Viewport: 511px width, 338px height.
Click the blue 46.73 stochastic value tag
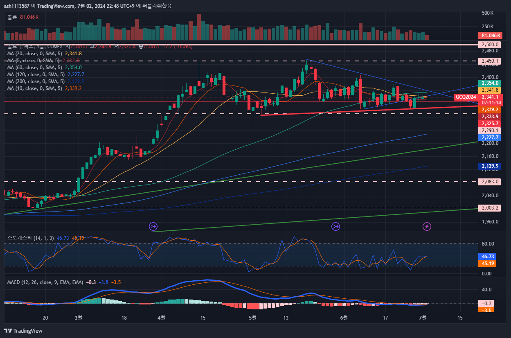[x=487, y=256]
